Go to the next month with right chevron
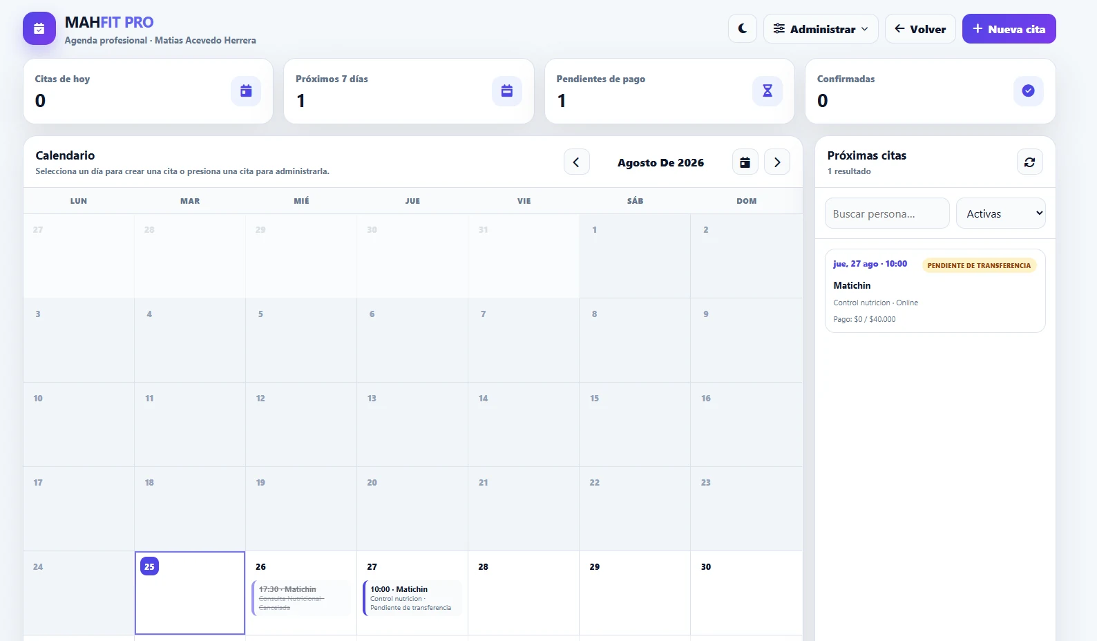Viewport: 1097px width, 641px height. point(777,162)
